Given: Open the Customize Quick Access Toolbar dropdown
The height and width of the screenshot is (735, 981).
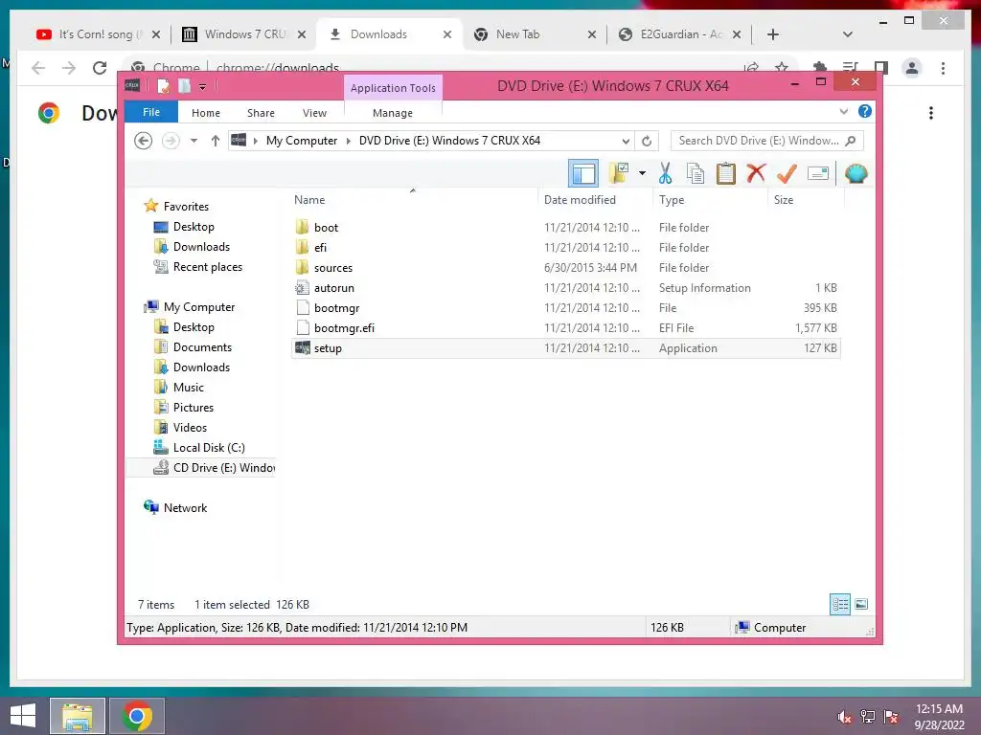Looking at the screenshot, I should tap(203, 87).
